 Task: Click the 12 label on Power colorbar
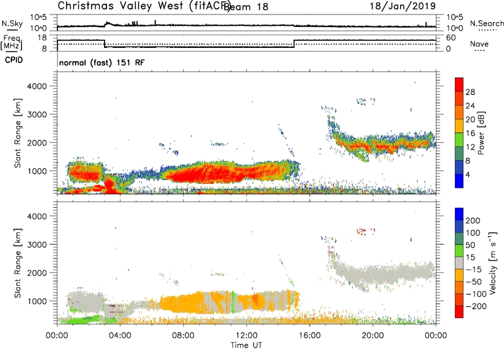coord(470,147)
